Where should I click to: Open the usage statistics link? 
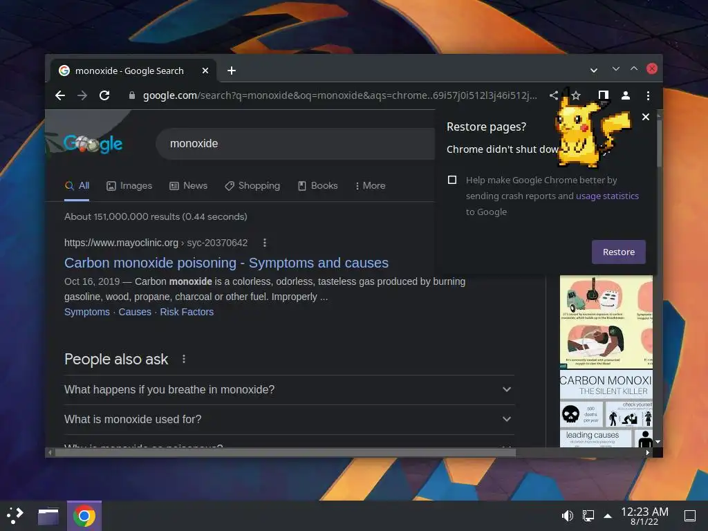coord(607,196)
